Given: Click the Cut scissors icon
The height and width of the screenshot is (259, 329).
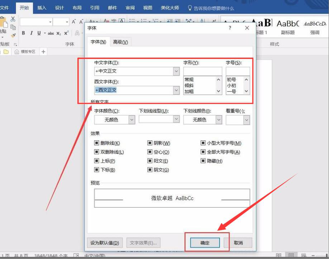Looking at the screenshot, I should point(13,19).
